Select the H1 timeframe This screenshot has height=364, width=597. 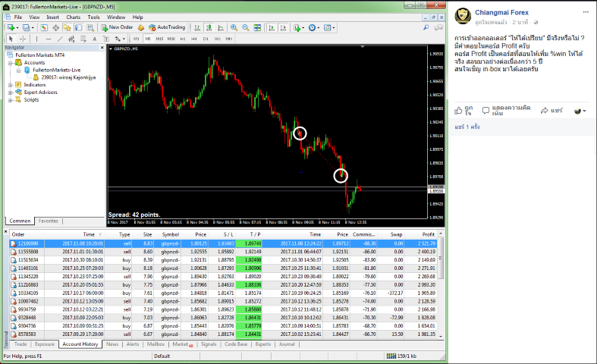click(183, 39)
